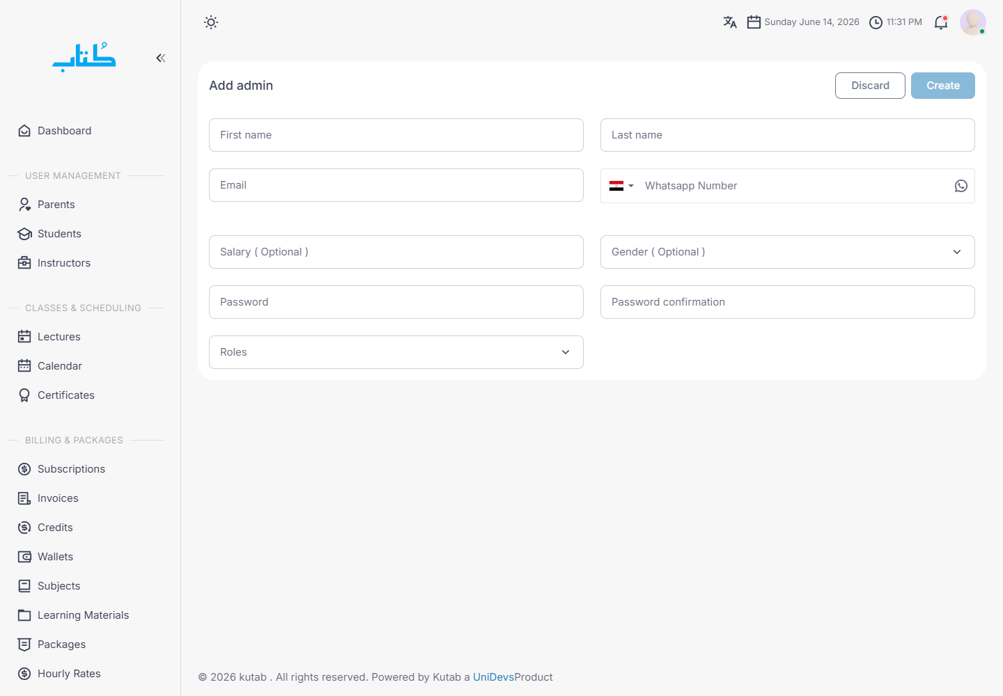Open the Roles dropdown
Viewport: 1003px width, 696px height.
[396, 352]
